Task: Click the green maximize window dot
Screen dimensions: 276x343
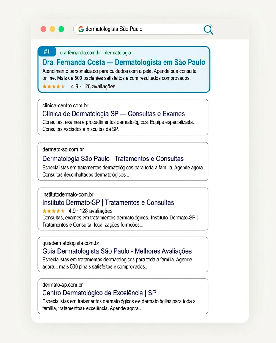Action: pos(61,29)
